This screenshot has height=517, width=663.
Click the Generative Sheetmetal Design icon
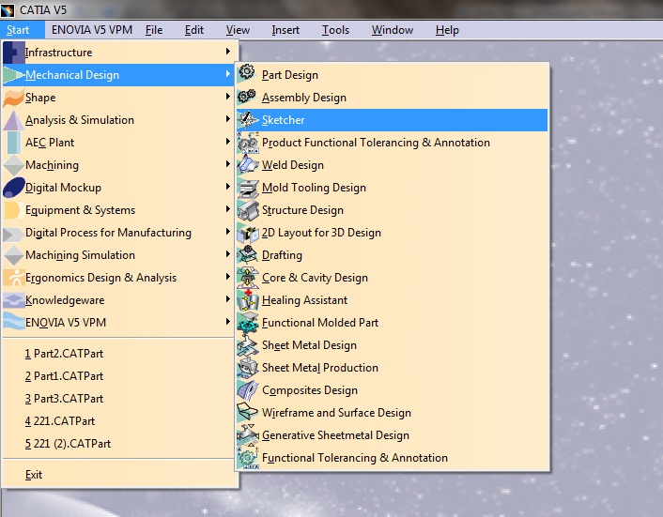pyautogui.click(x=247, y=435)
